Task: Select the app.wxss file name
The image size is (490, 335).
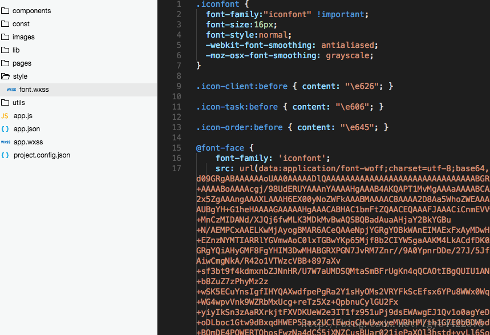Action: (28, 142)
